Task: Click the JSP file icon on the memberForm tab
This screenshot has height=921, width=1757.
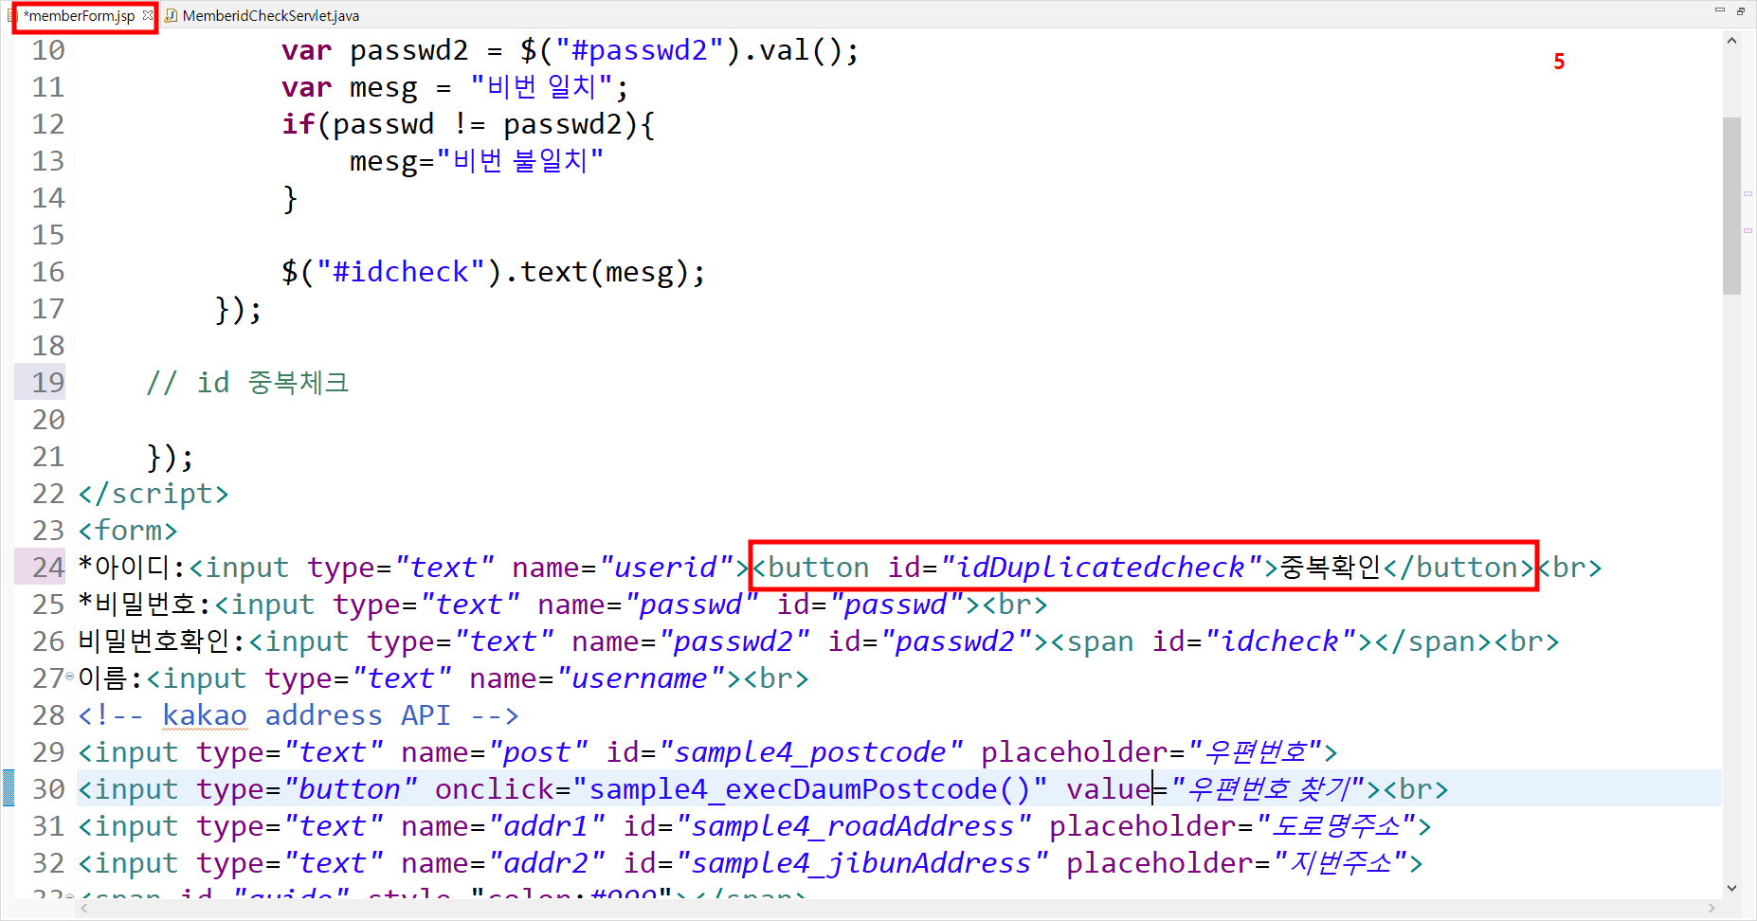Action: [10, 16]
